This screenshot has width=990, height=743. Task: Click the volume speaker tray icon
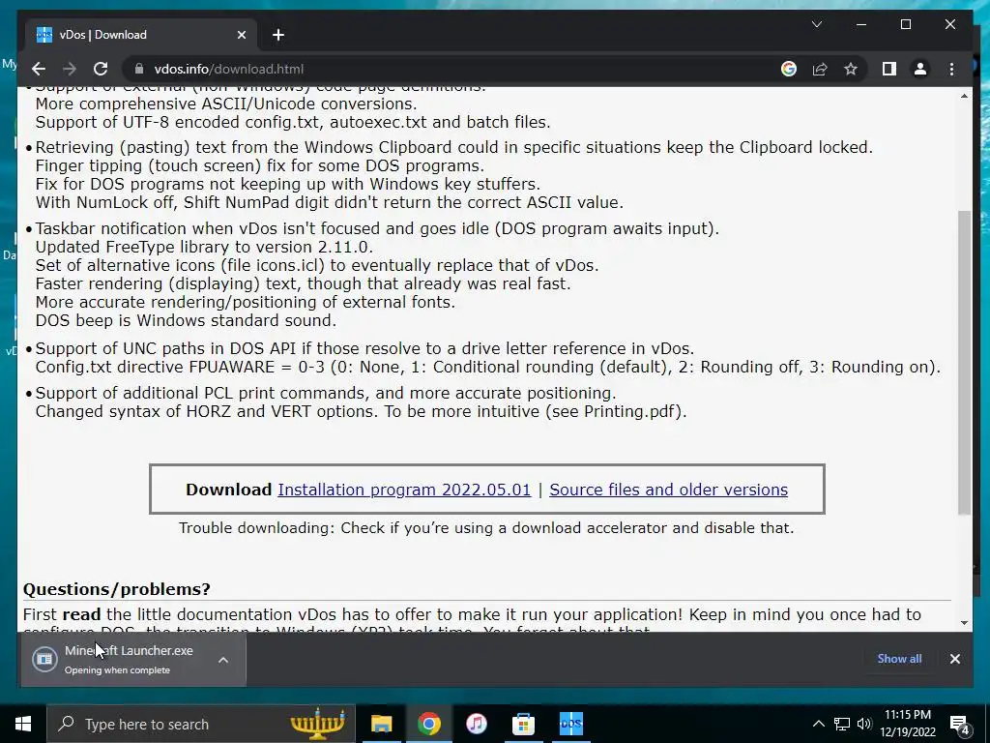coord(864,724)
